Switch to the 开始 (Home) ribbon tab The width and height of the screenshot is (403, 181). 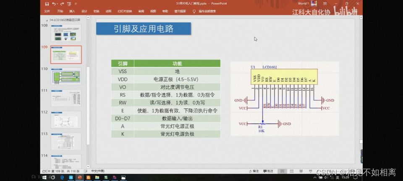click(60, 11)
